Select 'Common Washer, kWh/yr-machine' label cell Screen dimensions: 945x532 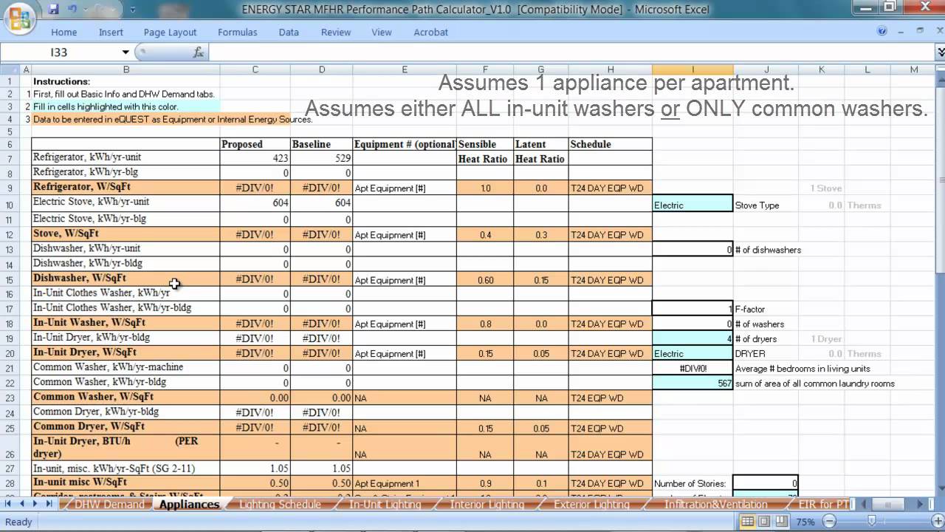click(126, 367)
